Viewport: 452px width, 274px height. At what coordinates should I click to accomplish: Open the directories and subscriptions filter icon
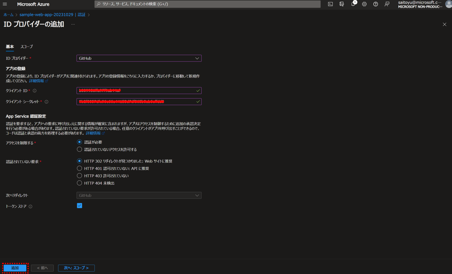point(341,4)
